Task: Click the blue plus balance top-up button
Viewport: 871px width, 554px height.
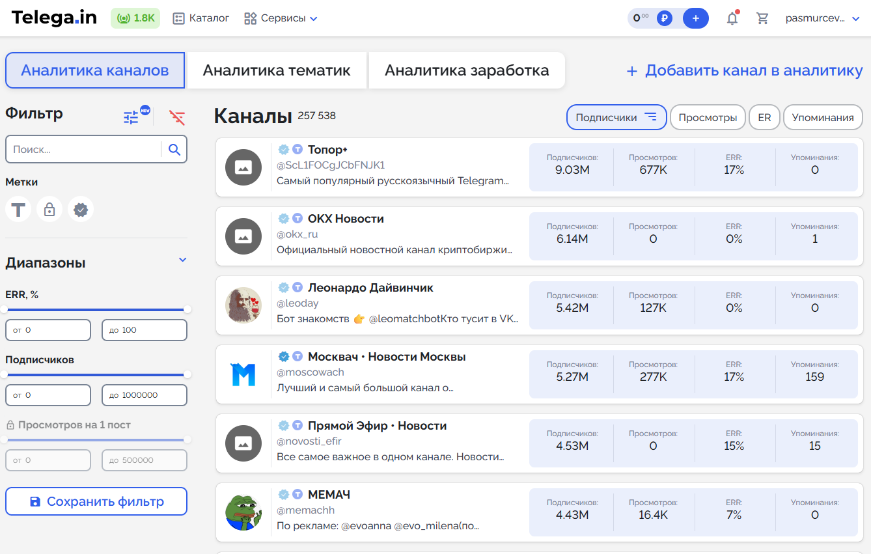Action: 695,18
